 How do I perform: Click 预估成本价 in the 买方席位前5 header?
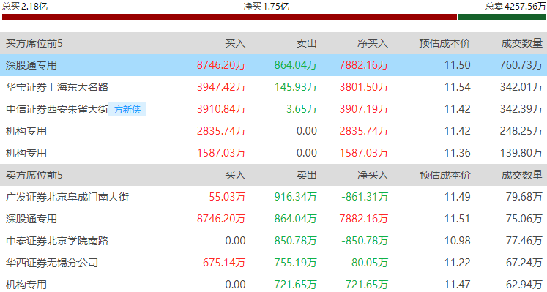(x=444, y=43)
